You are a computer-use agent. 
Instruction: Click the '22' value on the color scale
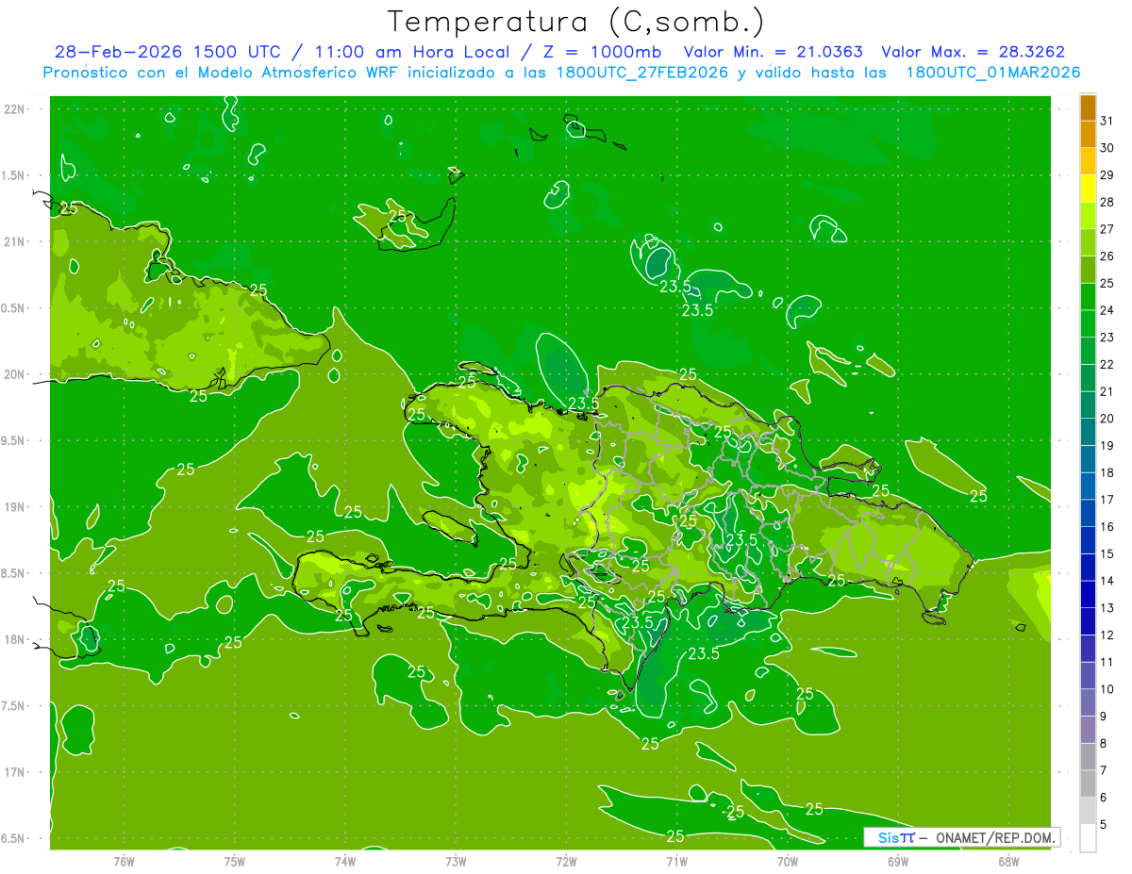click(1107, 364)
